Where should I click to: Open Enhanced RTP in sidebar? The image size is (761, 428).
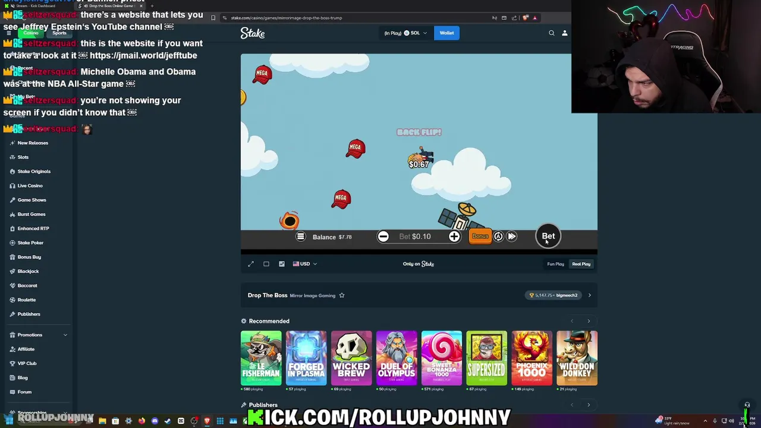coord(37,228)
